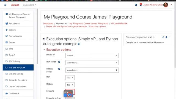Open Usman's Questions section
Image resolution: width=176 pixels, height=99 pixels.
(x=18, y=86)
